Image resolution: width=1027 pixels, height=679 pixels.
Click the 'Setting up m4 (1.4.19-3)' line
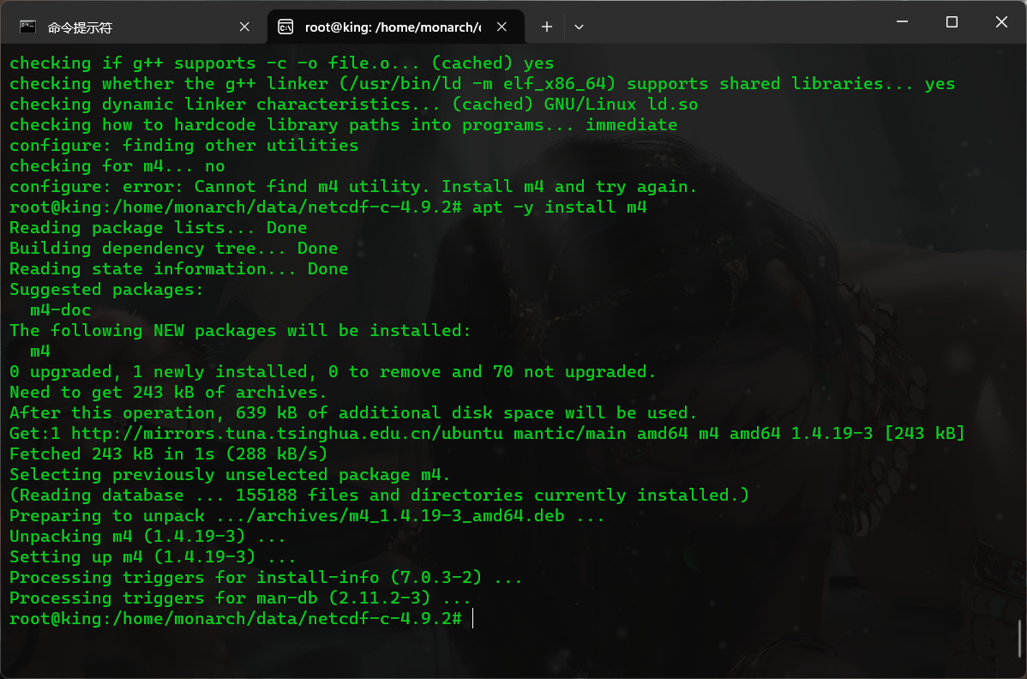[x=153, y=556]
